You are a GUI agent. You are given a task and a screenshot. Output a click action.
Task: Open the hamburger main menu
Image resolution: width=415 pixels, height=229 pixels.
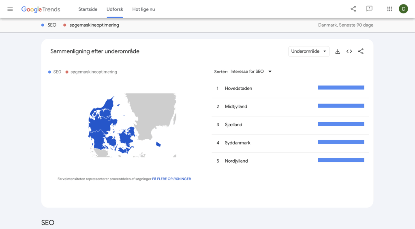point(10,9)
